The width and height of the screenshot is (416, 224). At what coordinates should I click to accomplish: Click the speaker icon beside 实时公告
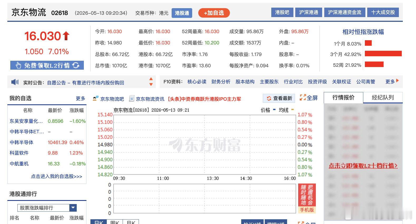[15, 82]
